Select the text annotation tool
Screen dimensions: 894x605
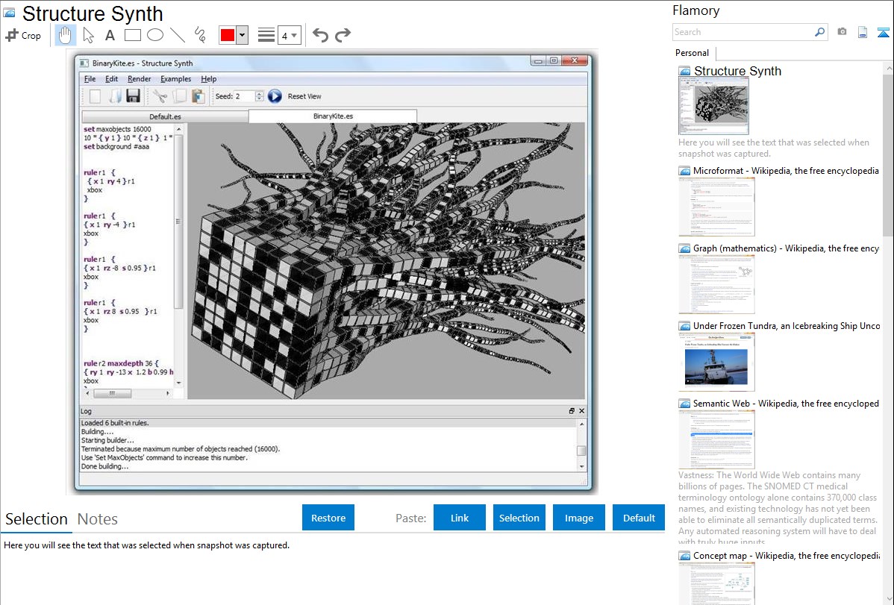[110, 35]
